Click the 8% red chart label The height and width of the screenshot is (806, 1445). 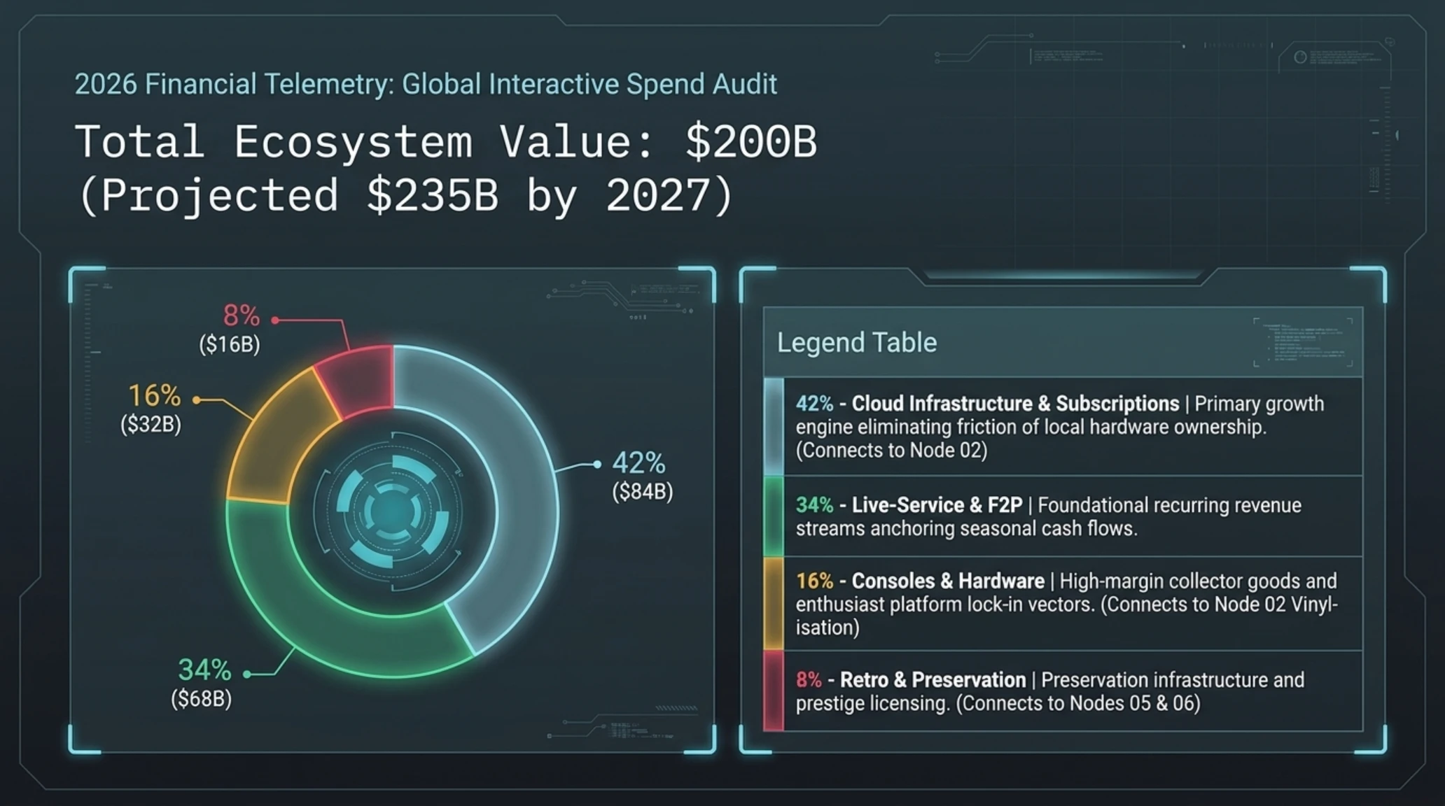click(242, 316)
